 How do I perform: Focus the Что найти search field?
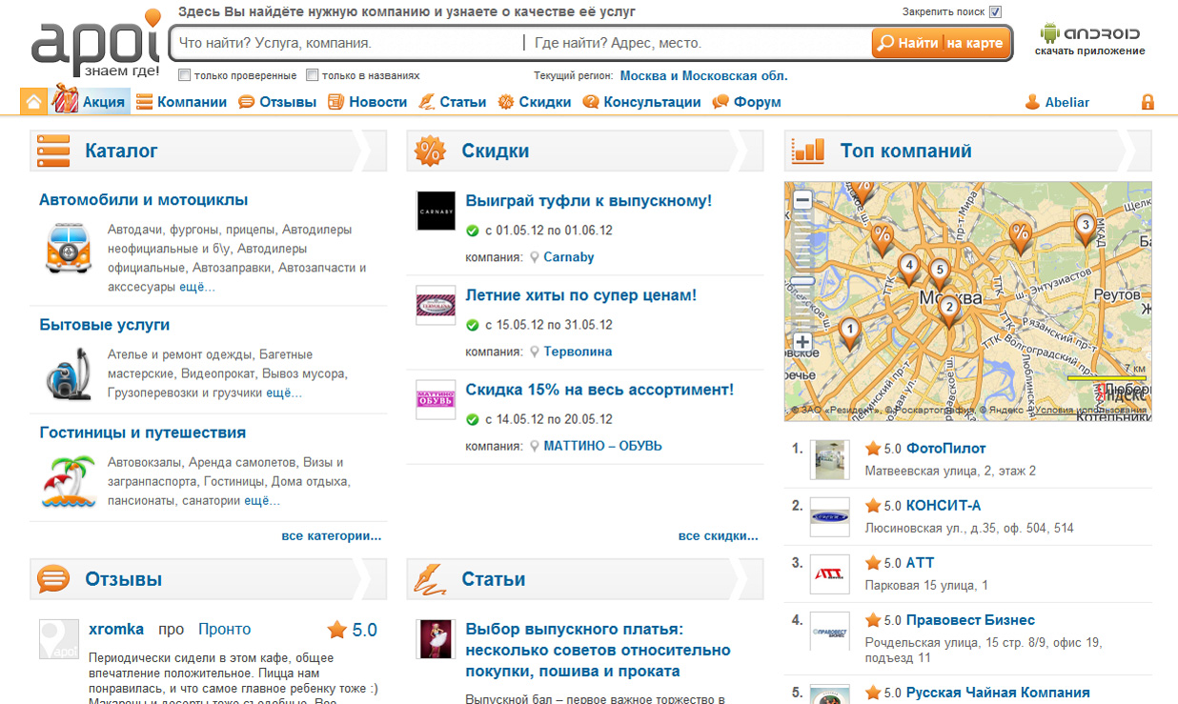coord(348,43)
